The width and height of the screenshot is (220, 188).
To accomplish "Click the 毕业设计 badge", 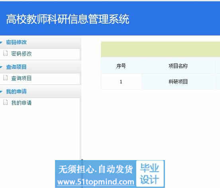I will pos(150,174).
